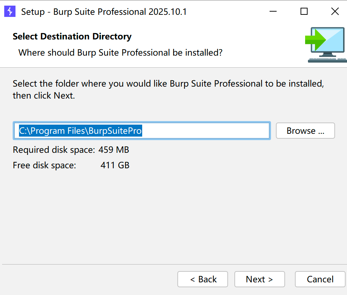This screenshot has height=295, width=347.
Task: Click the Free disk space label
Action: [44, 165]
